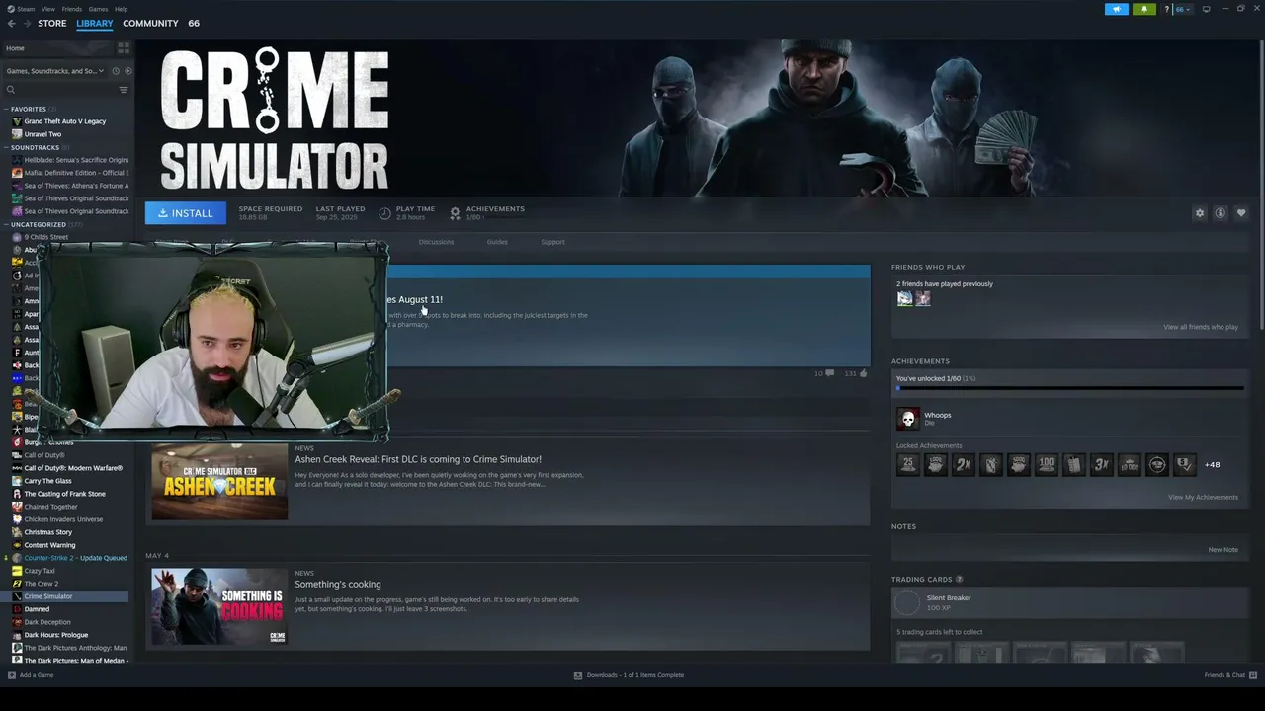Expand the +48 more locked achievements

coord(1212,464)
